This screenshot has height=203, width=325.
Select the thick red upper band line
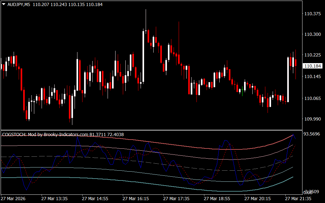coord(190,147)
